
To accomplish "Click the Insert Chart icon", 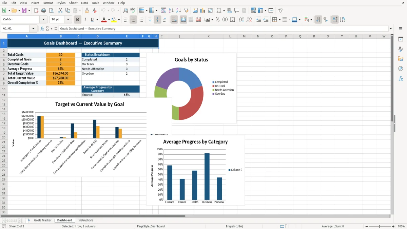I will (x=203, y=11).
